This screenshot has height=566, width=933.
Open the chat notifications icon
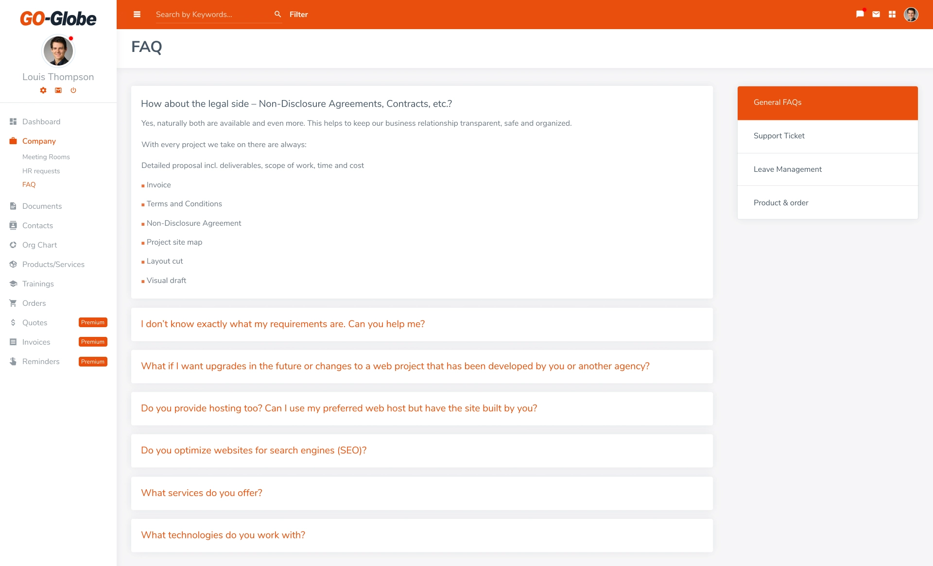(860, 14)
